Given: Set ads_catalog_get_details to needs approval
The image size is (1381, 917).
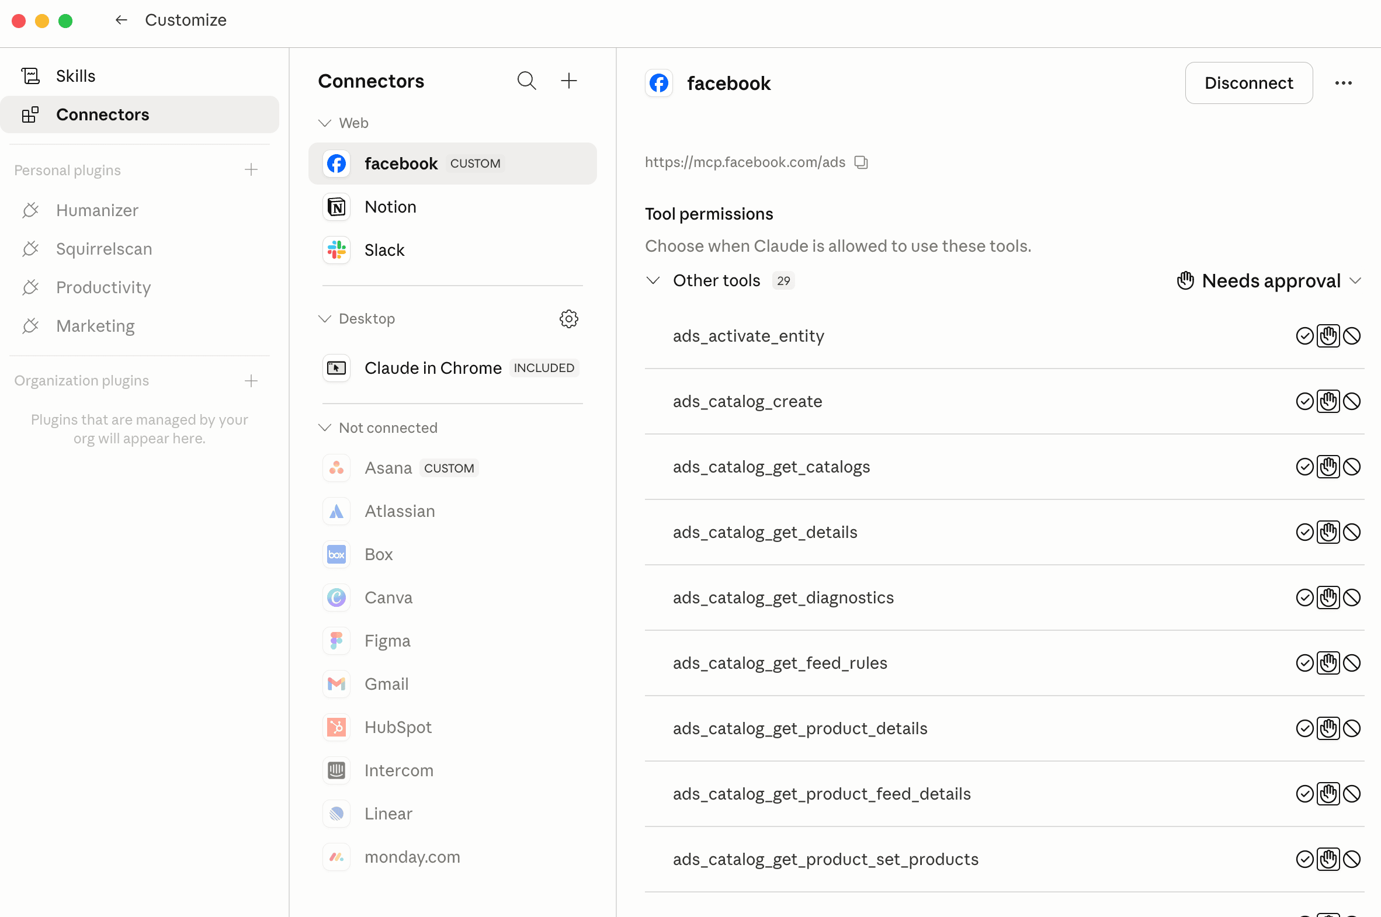Looking at the screenshot, I should click(1328, 533).
